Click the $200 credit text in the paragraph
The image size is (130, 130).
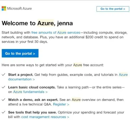point(95,37)
